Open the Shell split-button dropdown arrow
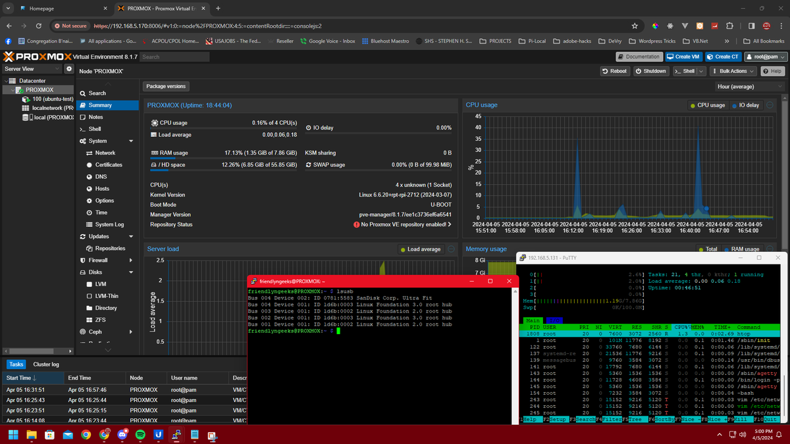The image size is (790, 444). 701,71
